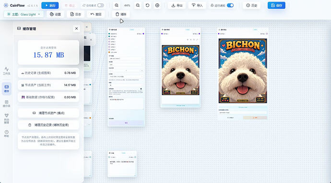Screen dimensions: 331x183
Task: Select the 缓存 cache sidebar tab
Action: pyautogui.click(x=7, y=88)
